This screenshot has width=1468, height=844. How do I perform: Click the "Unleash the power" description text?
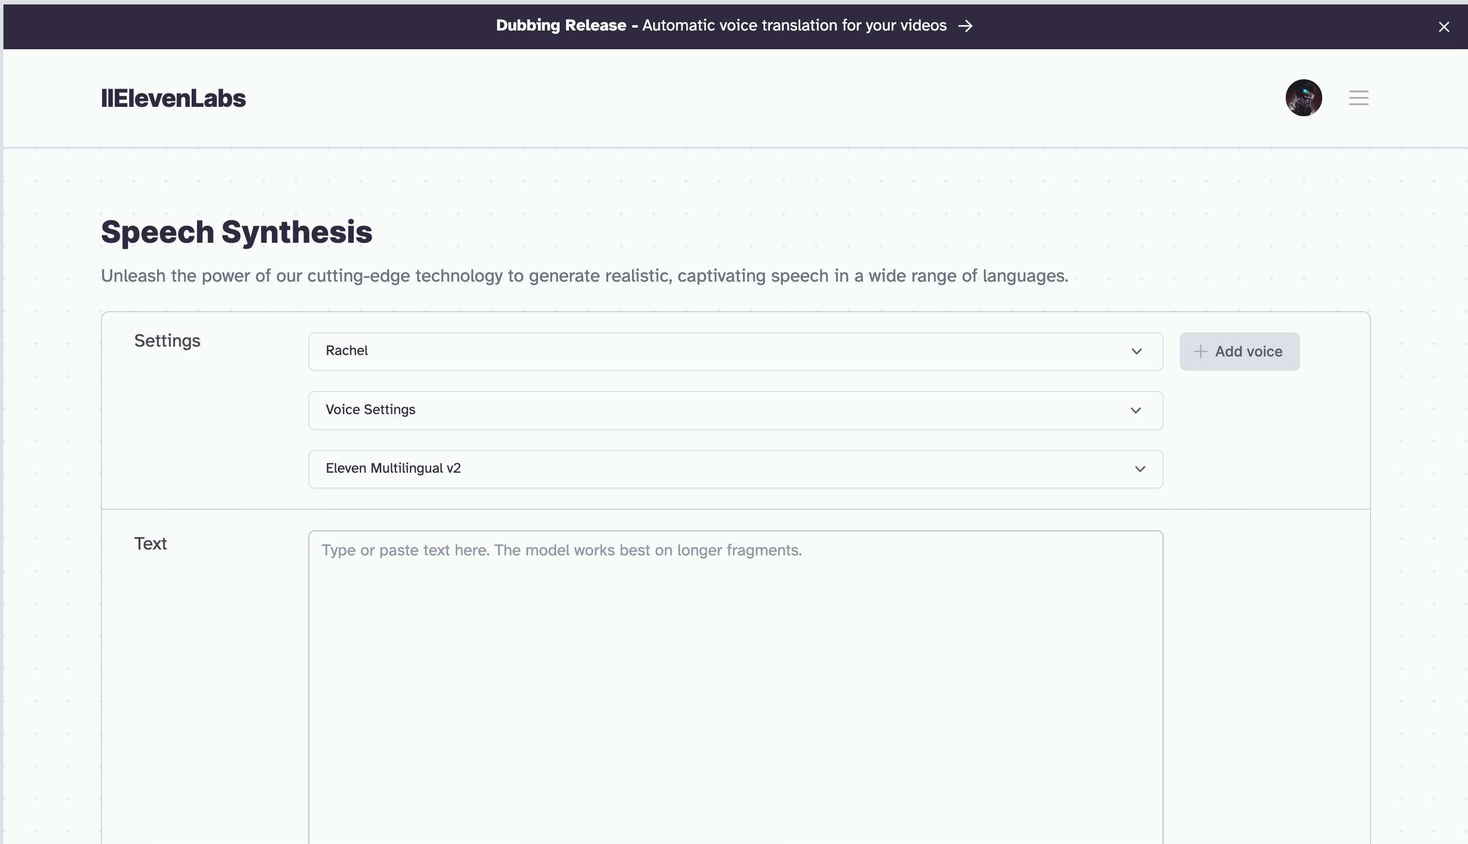(x=584, y=276)
